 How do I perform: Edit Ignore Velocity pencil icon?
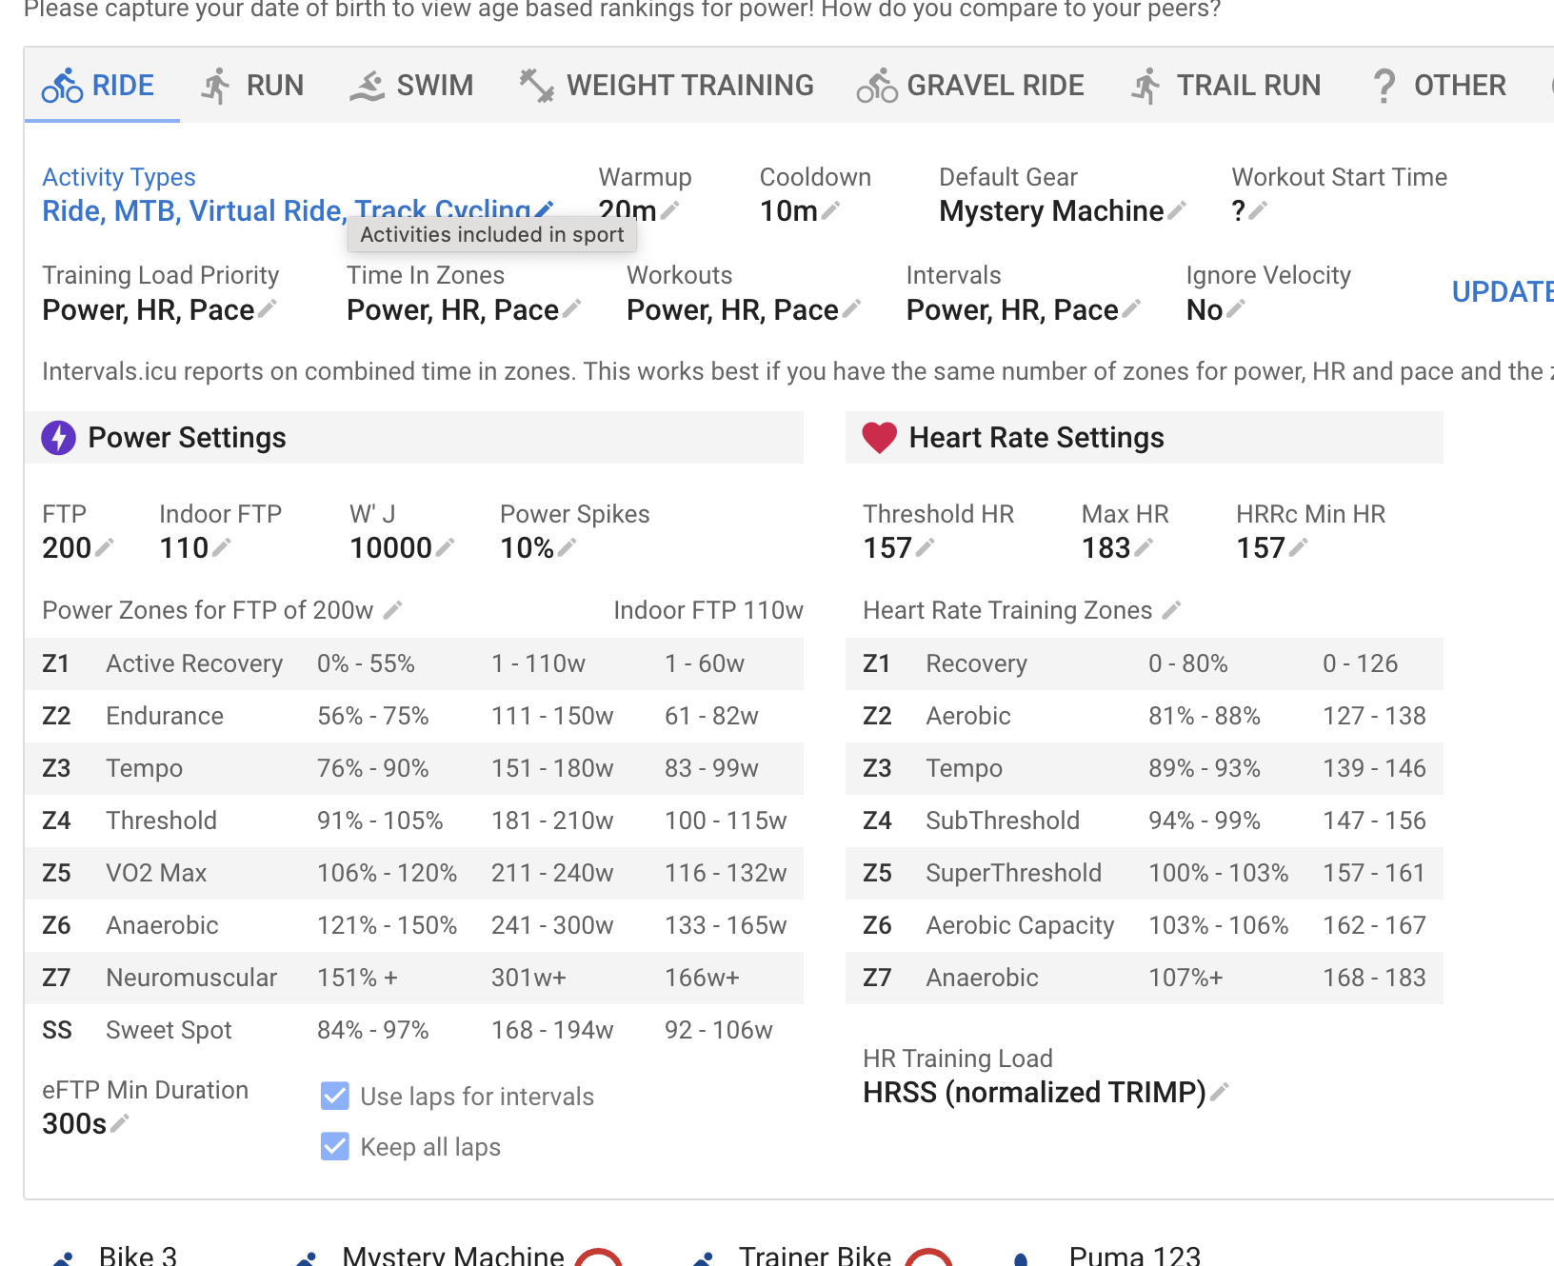[1235, 308]
